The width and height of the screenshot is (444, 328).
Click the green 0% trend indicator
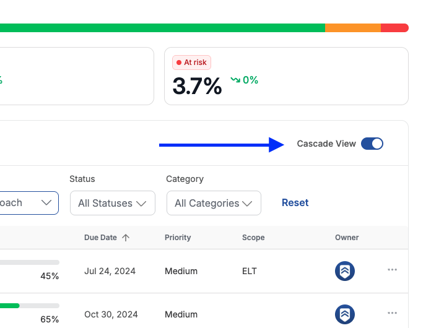point(244,80)
